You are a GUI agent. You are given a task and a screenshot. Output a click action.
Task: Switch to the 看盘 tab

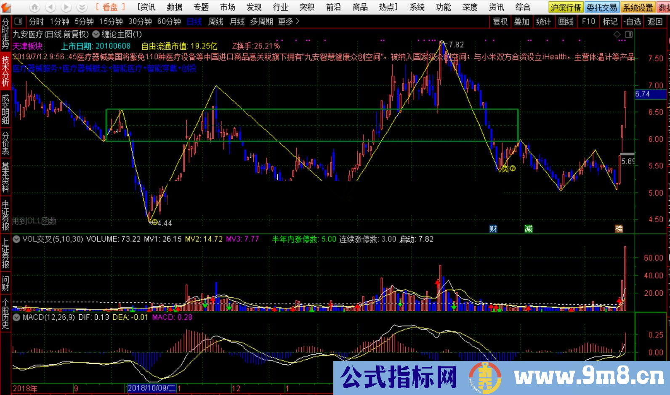[110, 7]
